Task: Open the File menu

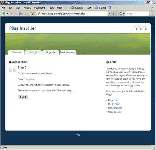Action: 4,8
